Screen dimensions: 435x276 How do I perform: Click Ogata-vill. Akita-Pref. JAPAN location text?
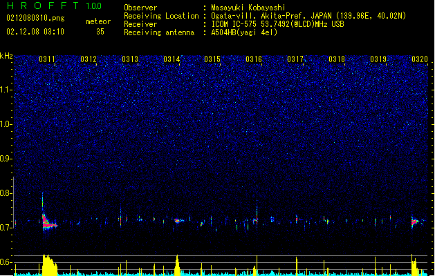[x=308, y=16]
